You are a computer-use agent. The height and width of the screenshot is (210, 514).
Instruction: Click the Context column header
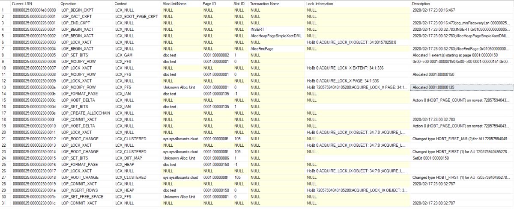point(137,3)
